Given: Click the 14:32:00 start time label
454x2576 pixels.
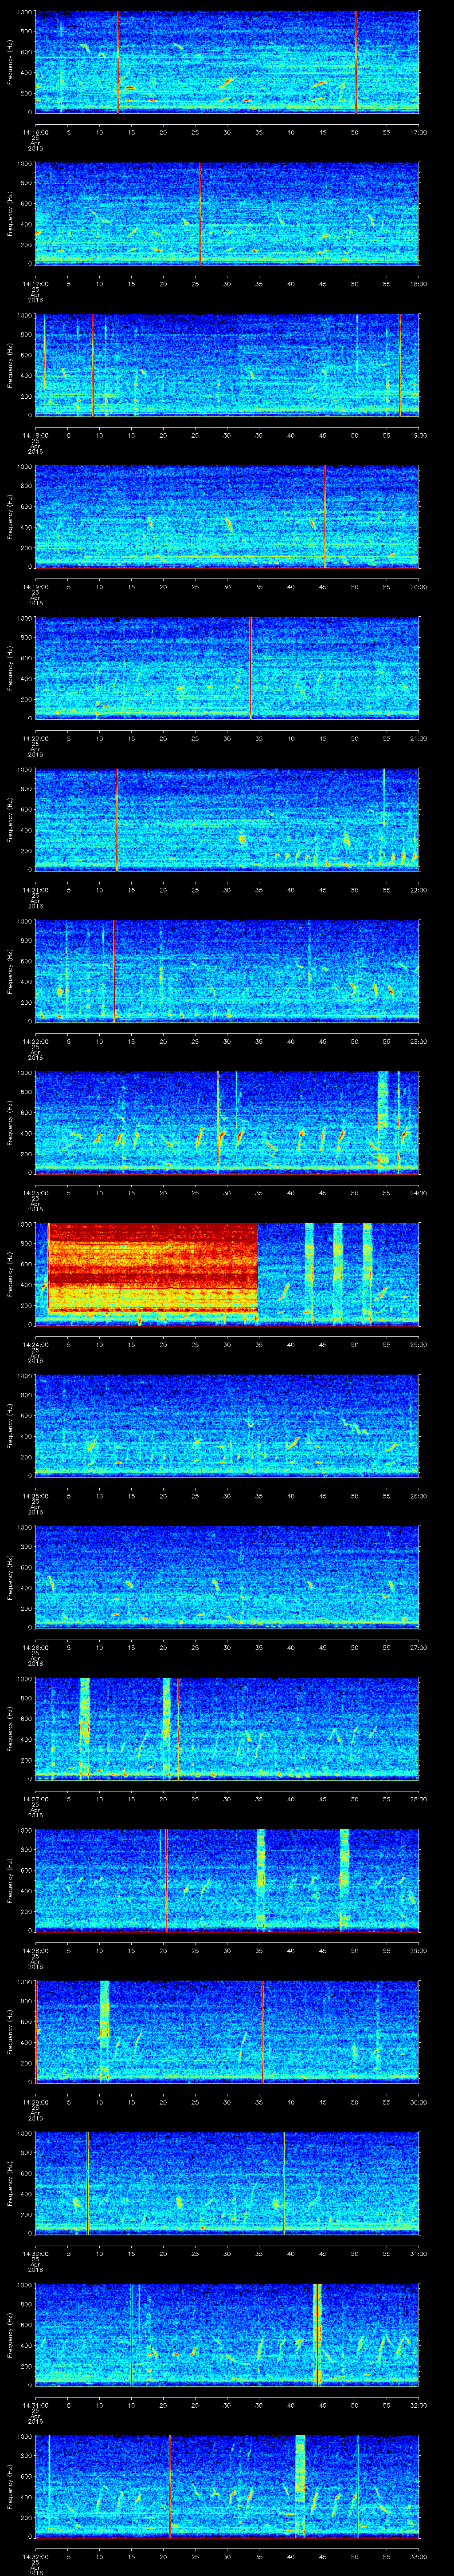Looking at the screenshot, I should coord(36,2556).
